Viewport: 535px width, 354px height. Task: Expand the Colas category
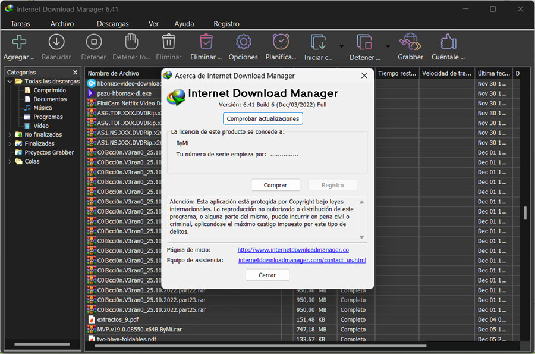click(10, 161)
